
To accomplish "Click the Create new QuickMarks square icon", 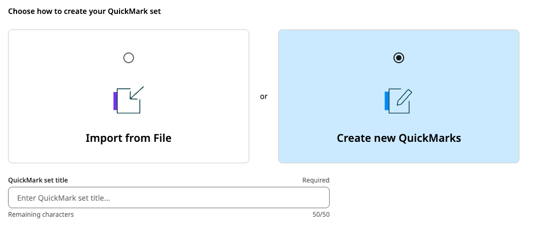I will (x=399, y=102).
